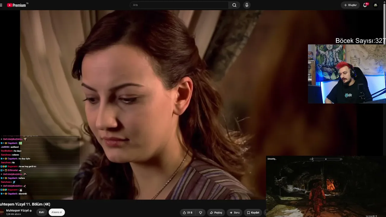
Task: Open the 'Muhteşem Yüzyıl' channel link
Action: point(17,210)
